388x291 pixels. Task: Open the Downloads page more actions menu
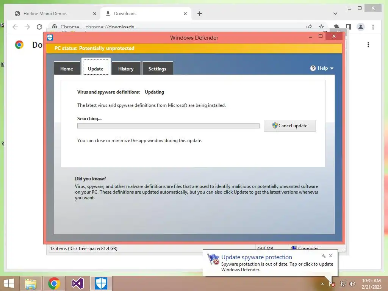pyautogui.click(x=368, y=45)
